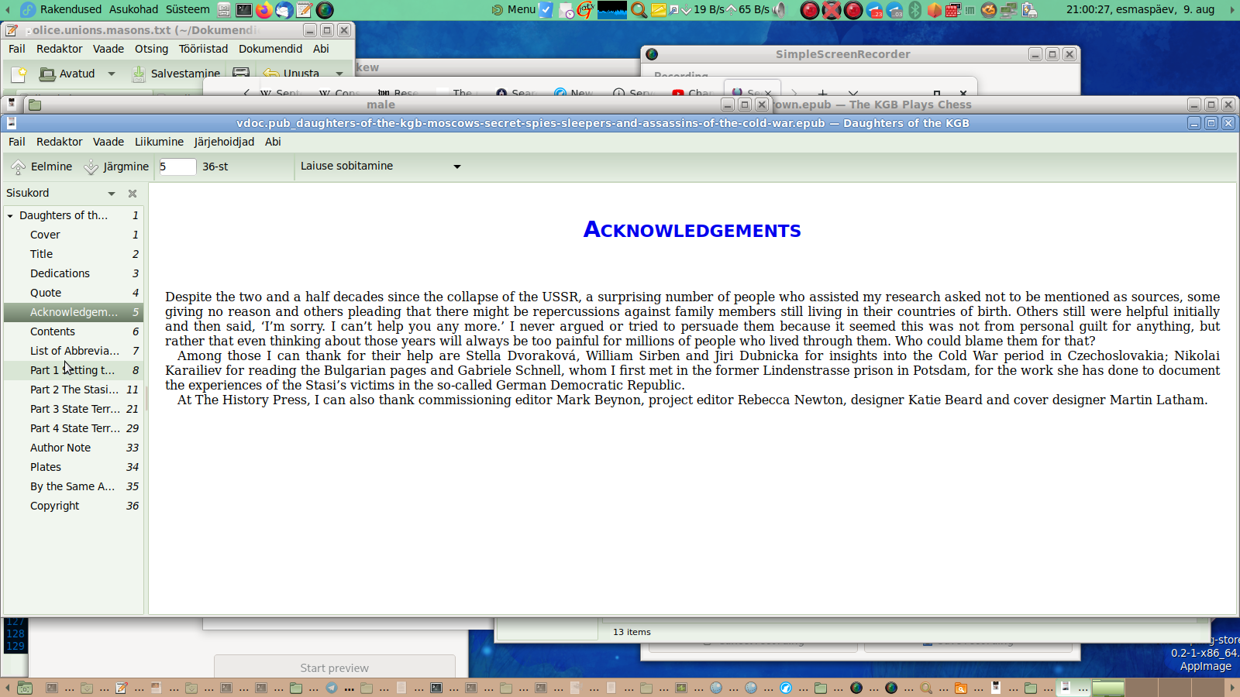Image resolution: width=1240 pixels, height=697 pixels.
Task: Launch text editor notepad icon in panel
Action: (304, 10)
